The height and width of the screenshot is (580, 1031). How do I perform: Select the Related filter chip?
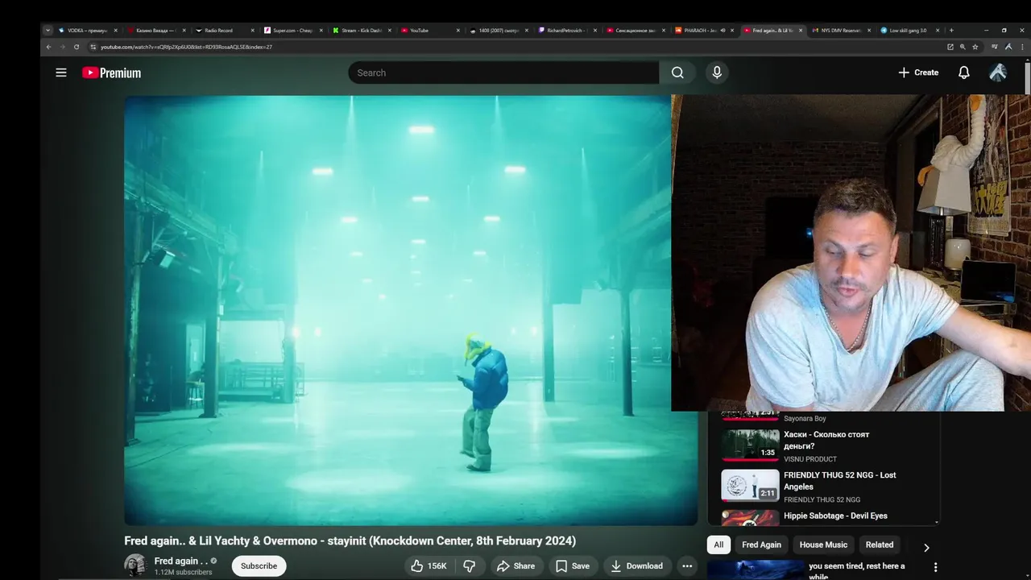(880, 545)
